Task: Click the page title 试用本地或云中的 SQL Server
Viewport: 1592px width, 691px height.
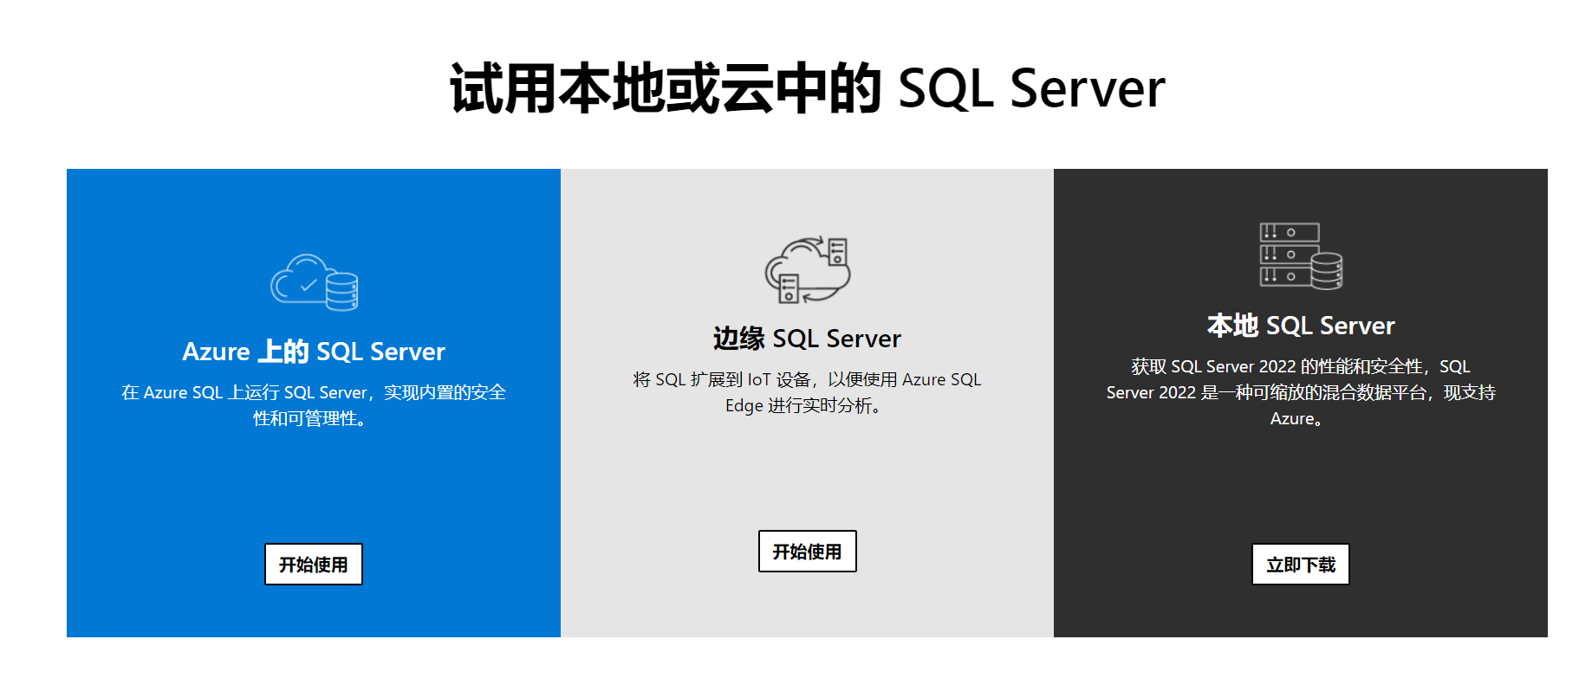Action: click(808, 88)
